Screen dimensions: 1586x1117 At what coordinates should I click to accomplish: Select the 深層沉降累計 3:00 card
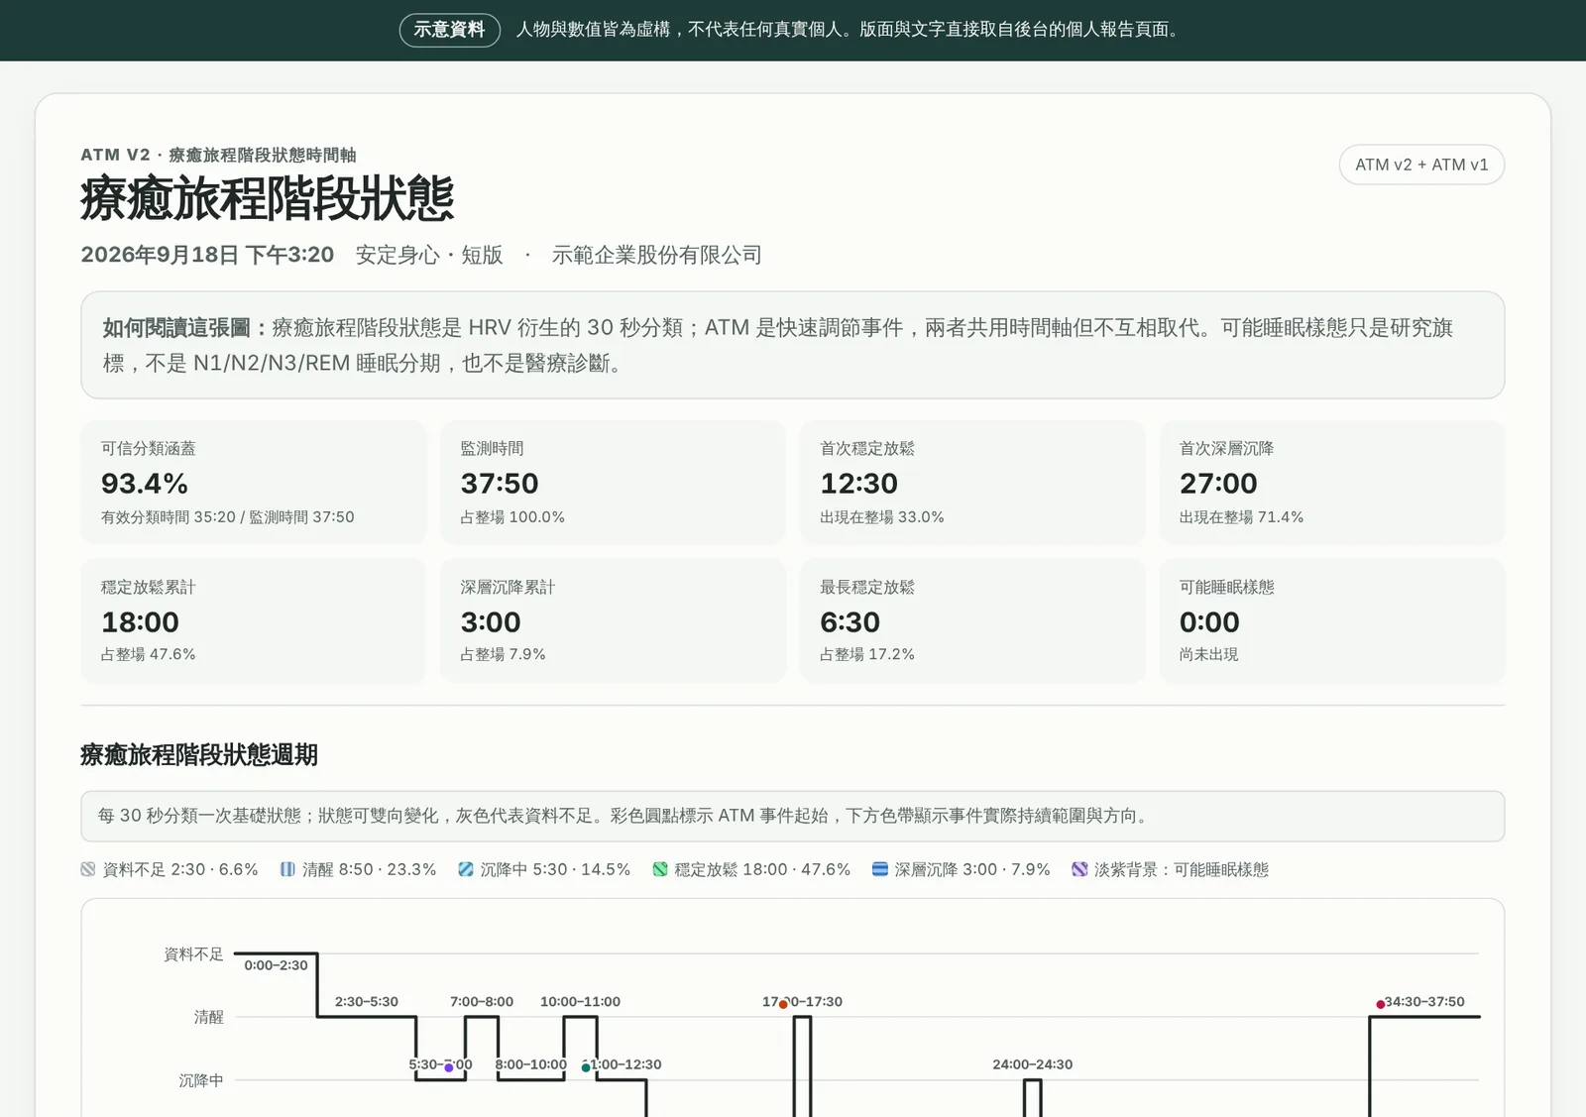(613, 620)
